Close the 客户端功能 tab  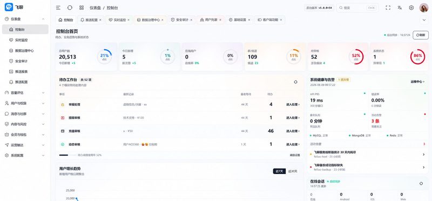tap(281, 20)
